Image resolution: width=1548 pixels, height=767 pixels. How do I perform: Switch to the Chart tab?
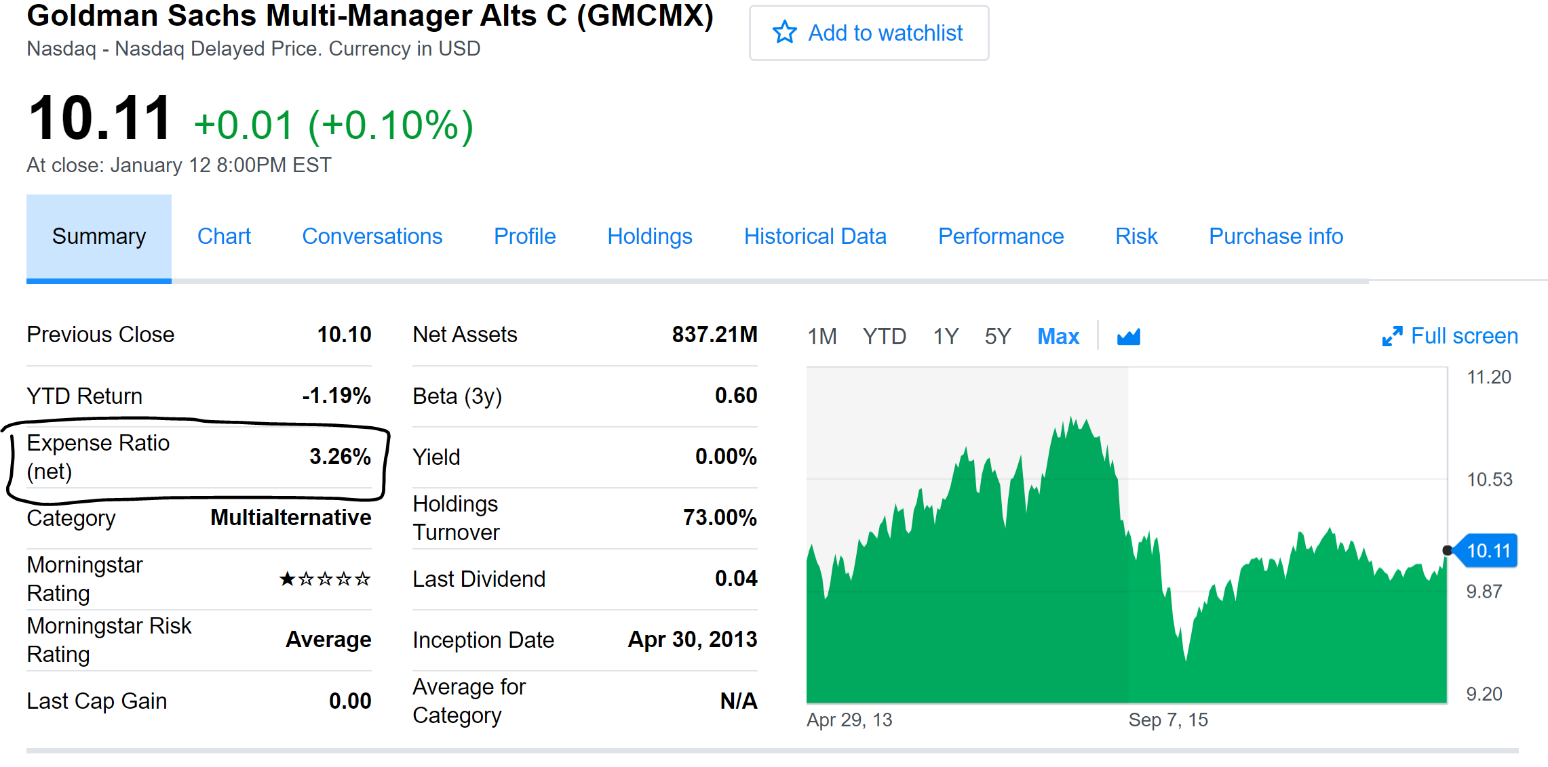(x=224, y=236)
